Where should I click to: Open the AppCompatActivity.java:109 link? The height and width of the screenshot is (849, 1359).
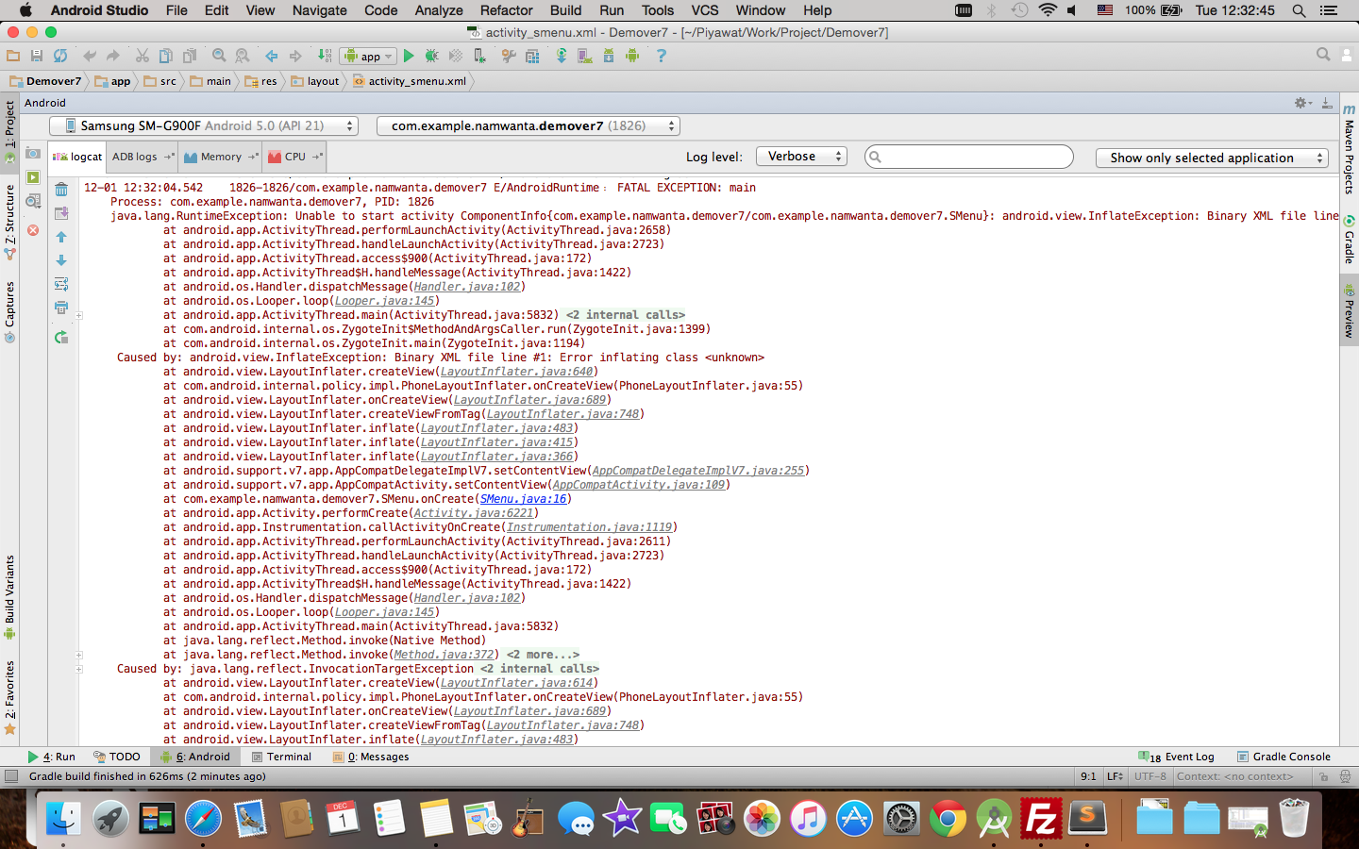click(639, 485)
